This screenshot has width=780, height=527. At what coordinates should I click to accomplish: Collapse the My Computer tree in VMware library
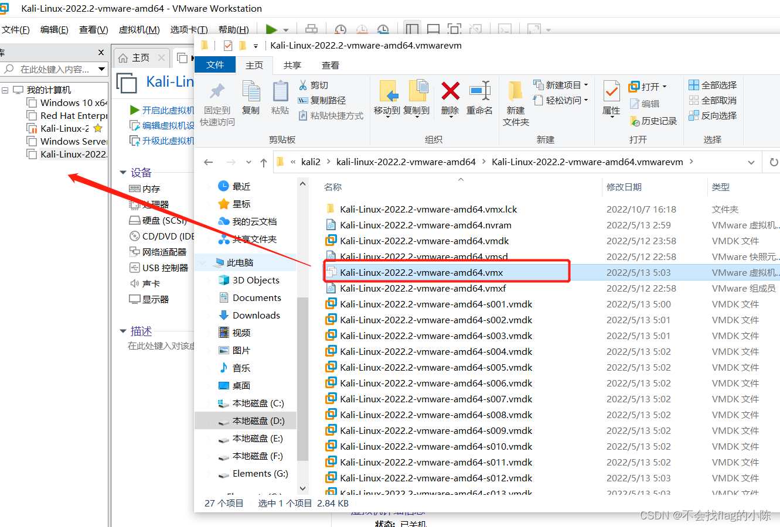[x=5, y=90]
